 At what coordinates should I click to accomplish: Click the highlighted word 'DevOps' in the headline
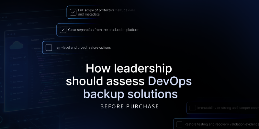click(170, 81)
